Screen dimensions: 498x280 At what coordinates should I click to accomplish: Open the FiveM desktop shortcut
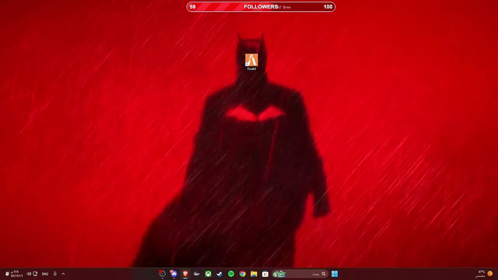(x=251, y=62)
